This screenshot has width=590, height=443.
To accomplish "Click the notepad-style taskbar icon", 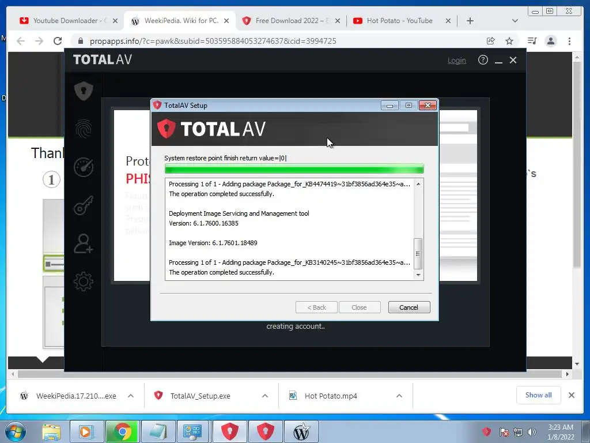I will [x=158, y=431].
